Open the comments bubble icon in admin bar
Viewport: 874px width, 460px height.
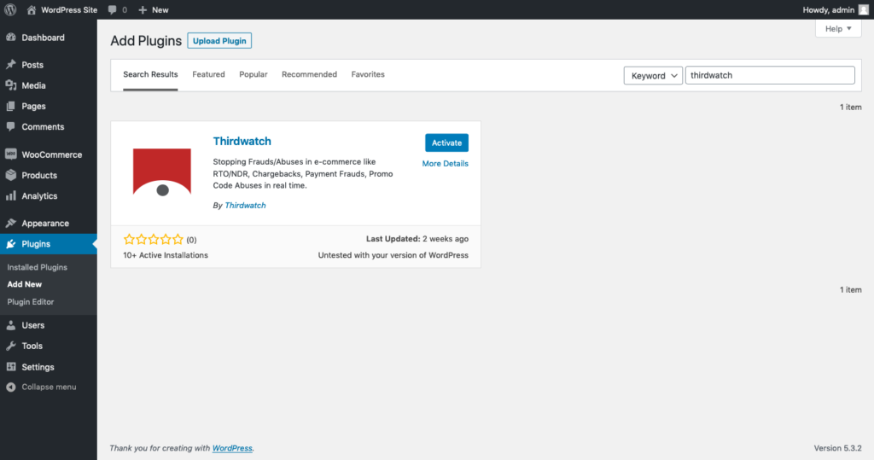[x=113, y=9]
